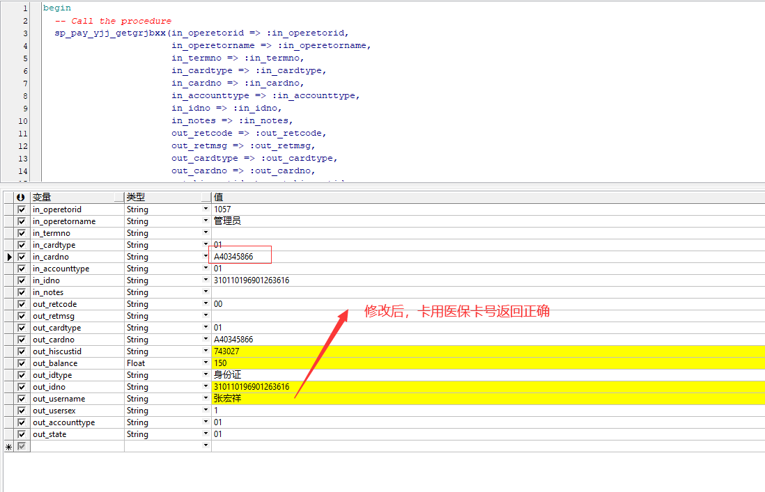The image size is (765, 492).
Task: Open type dropdown in the empty new row
Action: (206, 445)
